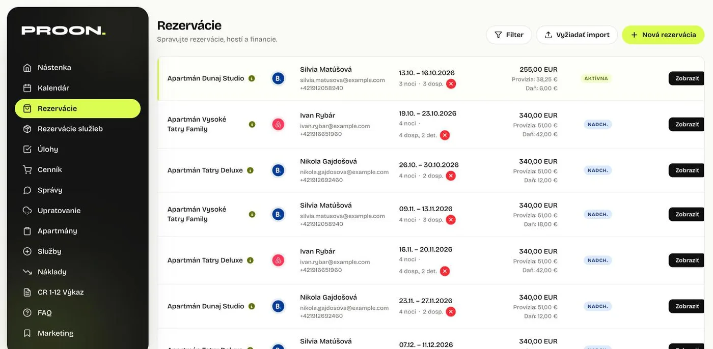Click email silvia.matusova@example.com in first row
713x349 pixels.
(342, 80)
